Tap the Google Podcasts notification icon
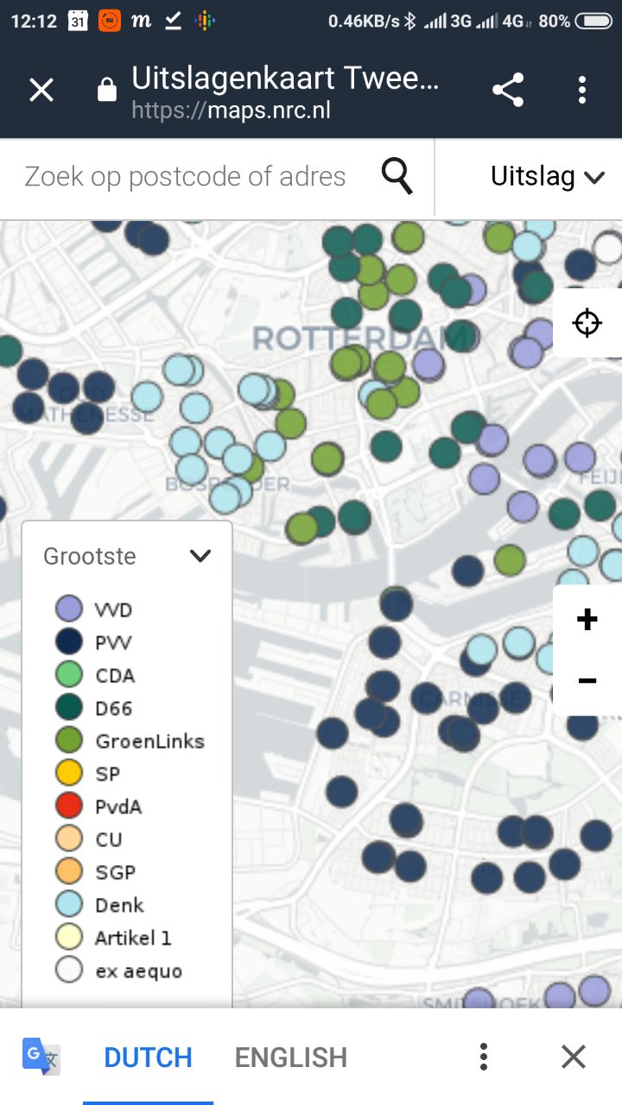 click(x=205, y=21)
